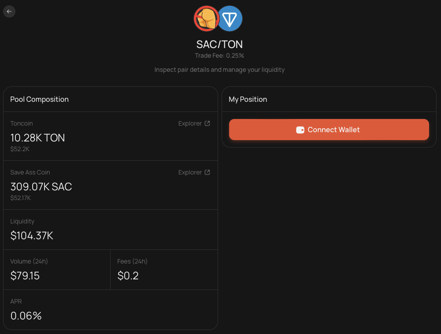Click the wallet icon in Connect Wallet

[300, 130]
